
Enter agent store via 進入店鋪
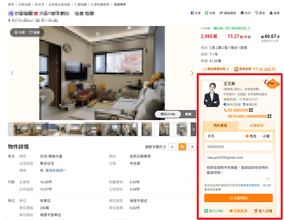pos(263,211)
